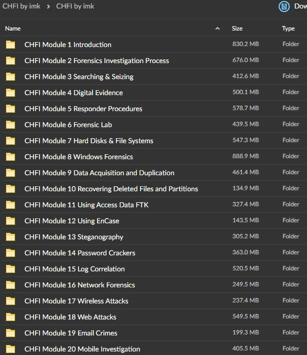Image resolution: width=307 pixels, height=355 pixels.
Task: Click folder icon next to Module 4 Digital Evidence
Action: (x=10, y=93)
